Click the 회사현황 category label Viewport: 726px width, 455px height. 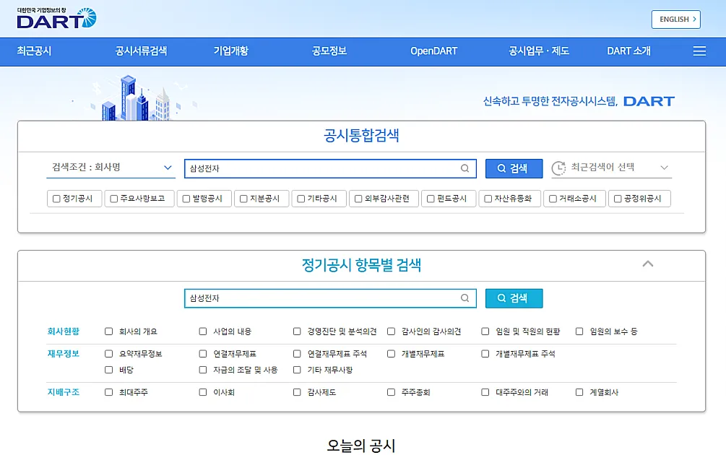[x=64, y=331]
